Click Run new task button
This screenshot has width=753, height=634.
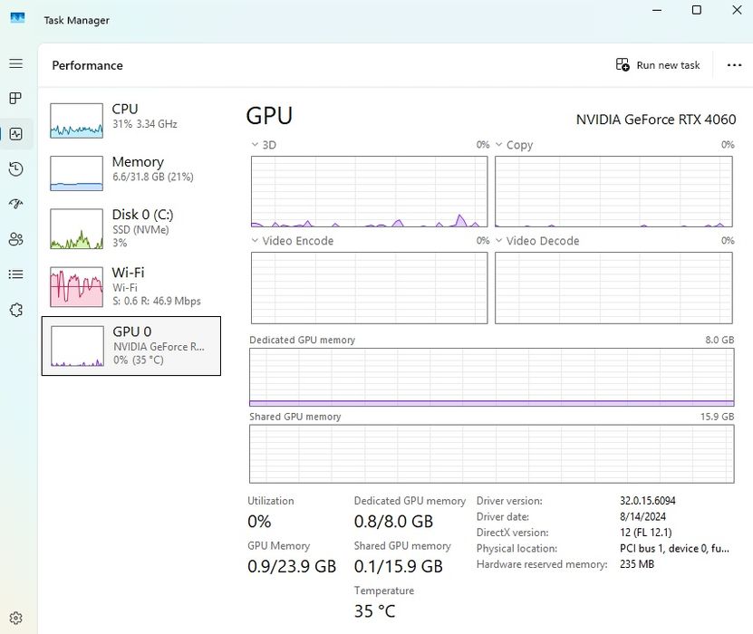point(658,65)
